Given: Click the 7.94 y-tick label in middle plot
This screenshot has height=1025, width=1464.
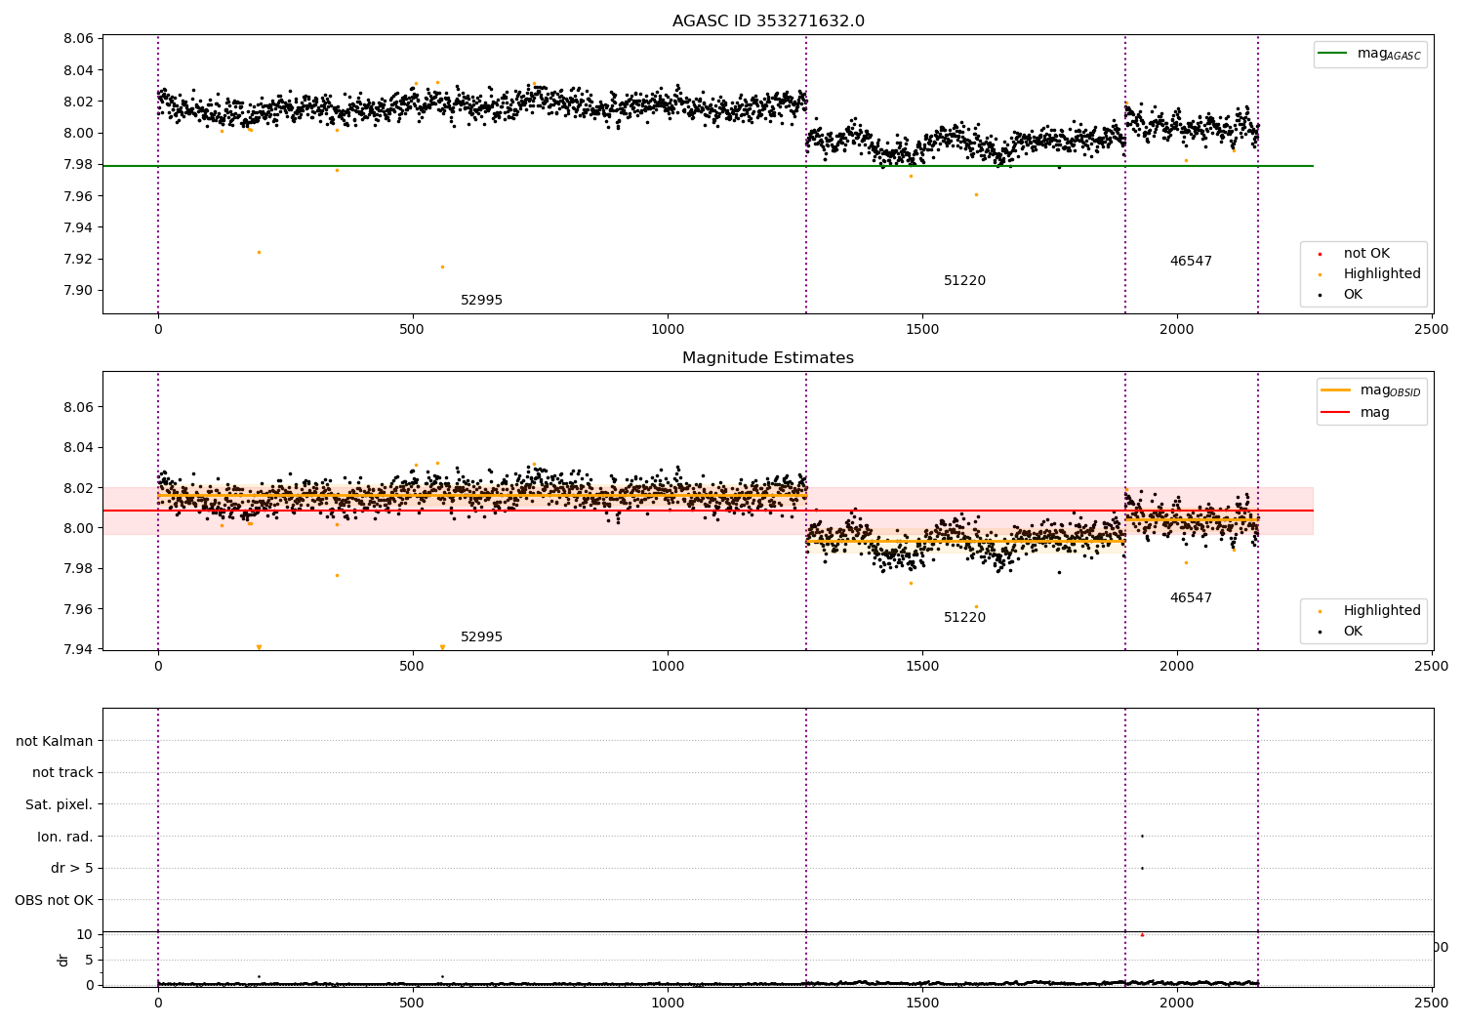Looking at the screenshot, I should click(x=77, y=649).
